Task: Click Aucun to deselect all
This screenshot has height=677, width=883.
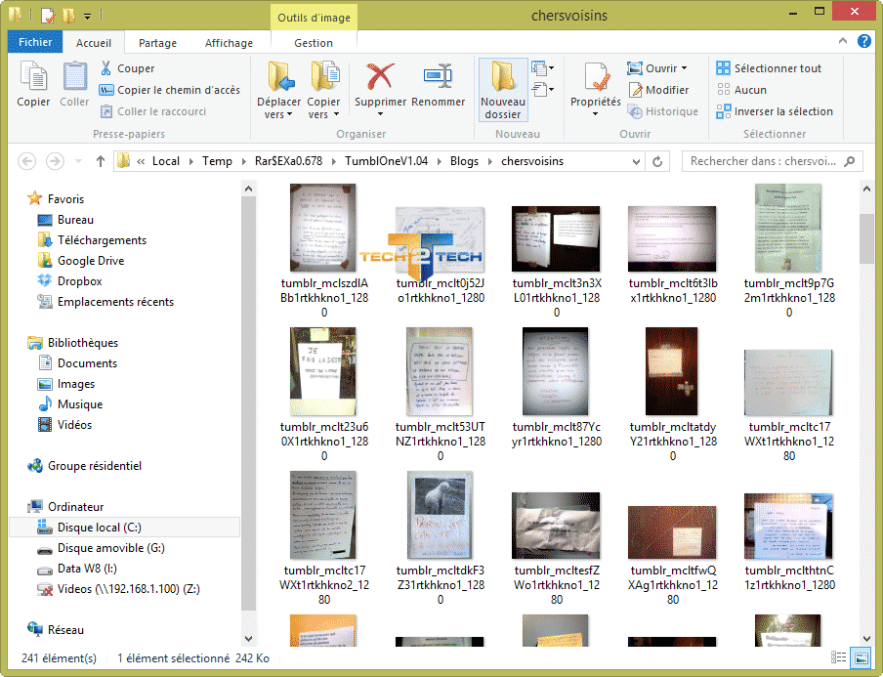Action: (741, 90)
